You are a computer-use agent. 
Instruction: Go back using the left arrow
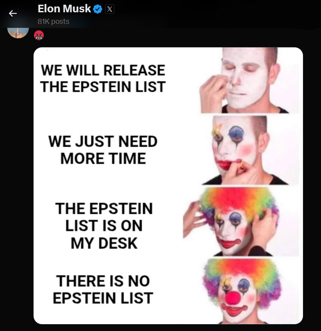13,13
